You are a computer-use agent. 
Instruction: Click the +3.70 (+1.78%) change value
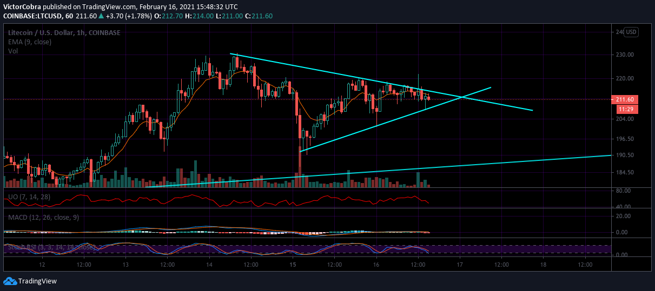[x=129, y=16]
